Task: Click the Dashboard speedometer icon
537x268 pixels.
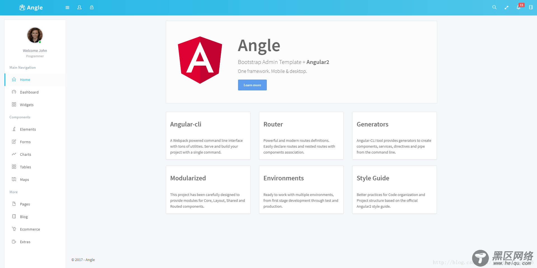Action: pos(14,92)
